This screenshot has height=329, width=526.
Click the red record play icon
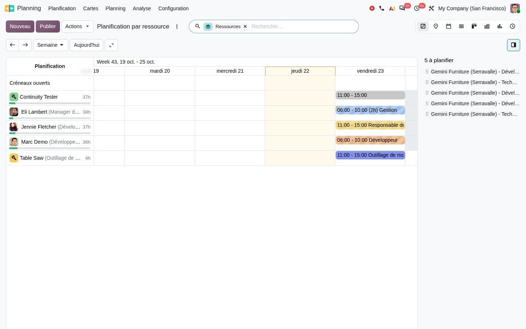pyautogui.click(x=372, y=8)
